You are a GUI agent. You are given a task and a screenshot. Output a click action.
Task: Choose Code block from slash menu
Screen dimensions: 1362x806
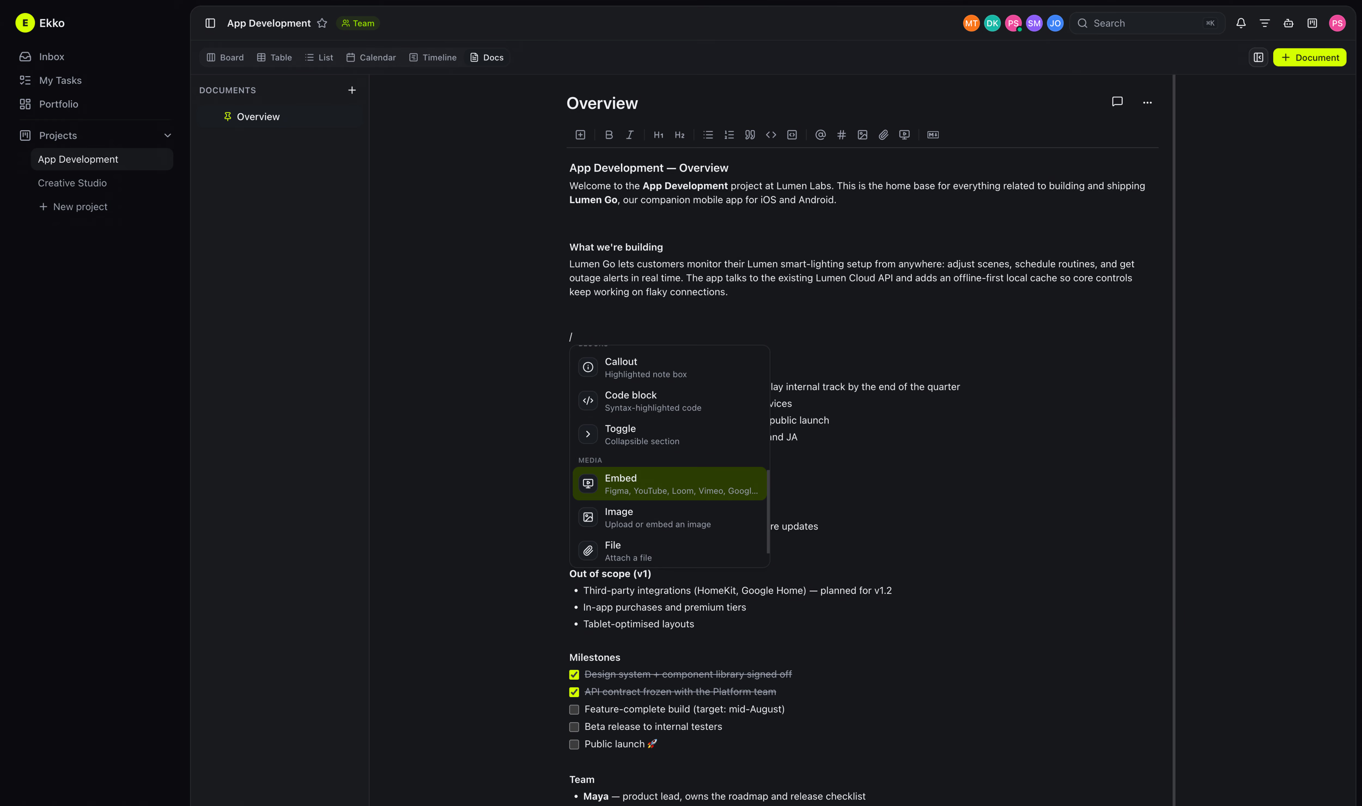[669, 401]
